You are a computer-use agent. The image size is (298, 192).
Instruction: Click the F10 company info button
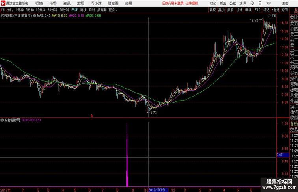coord(257,10)
